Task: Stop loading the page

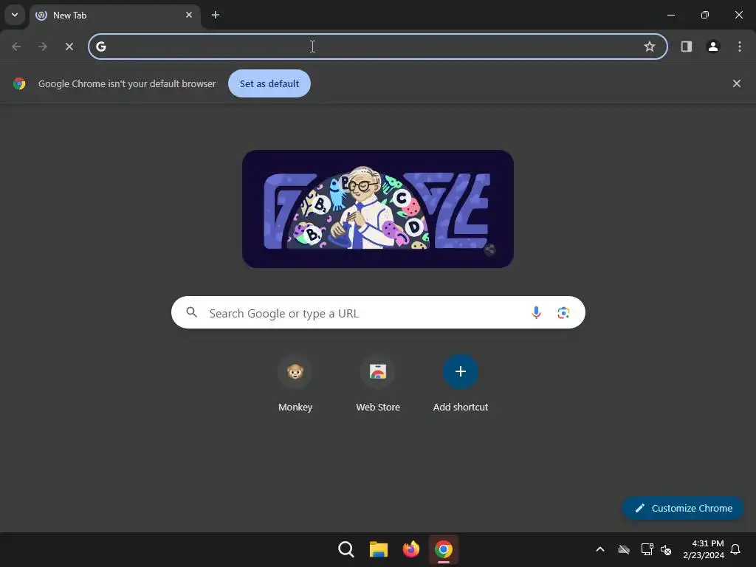Action: (69, 47)
